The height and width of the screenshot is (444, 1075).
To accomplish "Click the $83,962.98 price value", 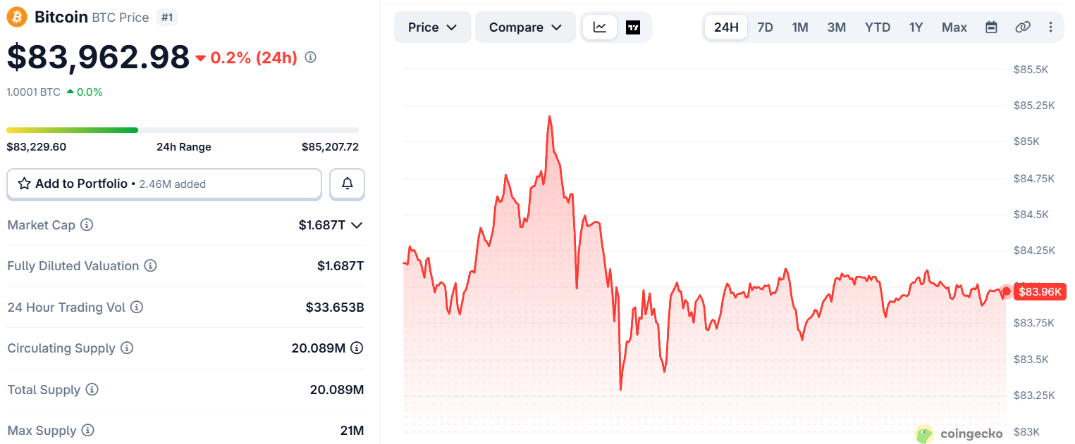I will click(98, 57).
